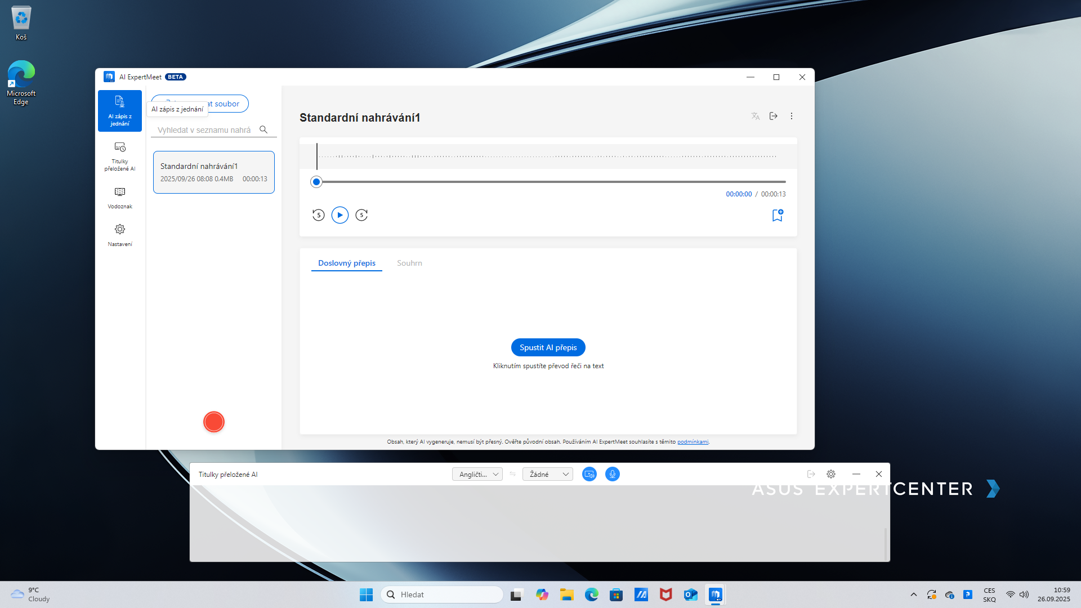
Task: Open Titulky přeložené AI sidebar section
Action: click(x=120, y=155)
